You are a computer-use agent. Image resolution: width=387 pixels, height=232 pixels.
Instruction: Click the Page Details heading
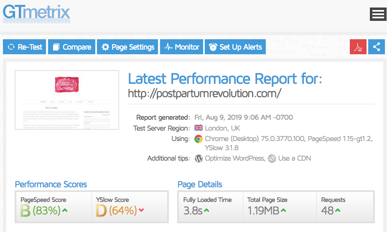tap(200, 184)
